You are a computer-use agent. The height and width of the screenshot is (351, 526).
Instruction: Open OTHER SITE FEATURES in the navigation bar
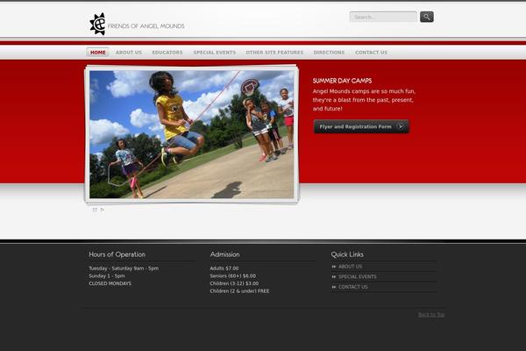coord(274,53)
